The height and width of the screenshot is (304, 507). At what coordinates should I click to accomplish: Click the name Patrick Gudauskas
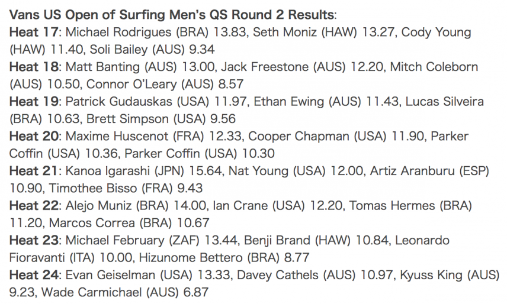point(118,102)
